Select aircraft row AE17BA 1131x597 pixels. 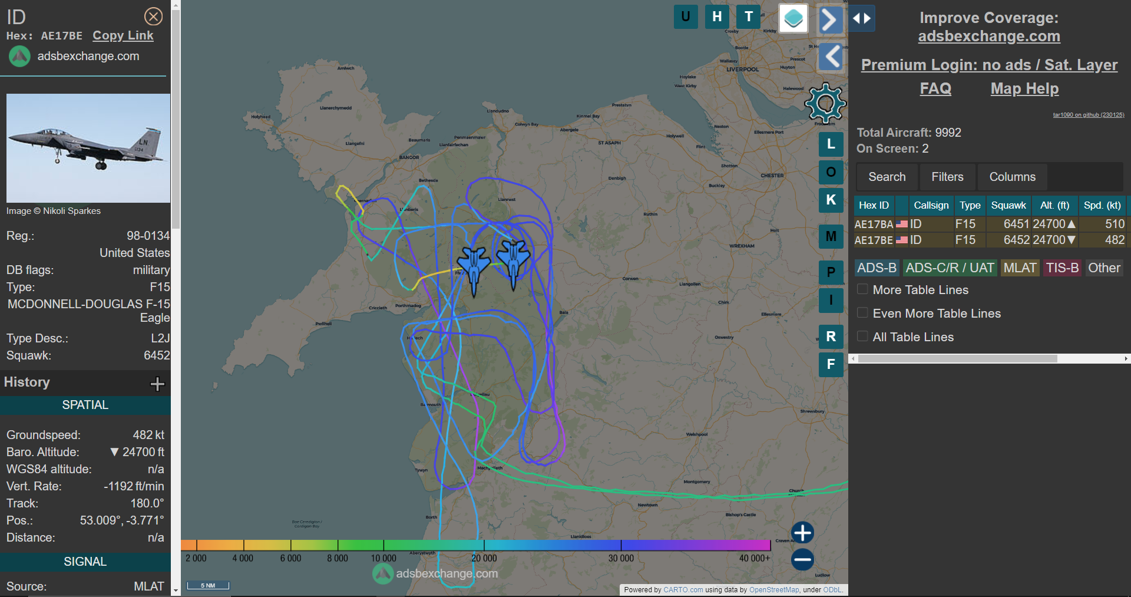pyautogui.click(x=990, y=224)
